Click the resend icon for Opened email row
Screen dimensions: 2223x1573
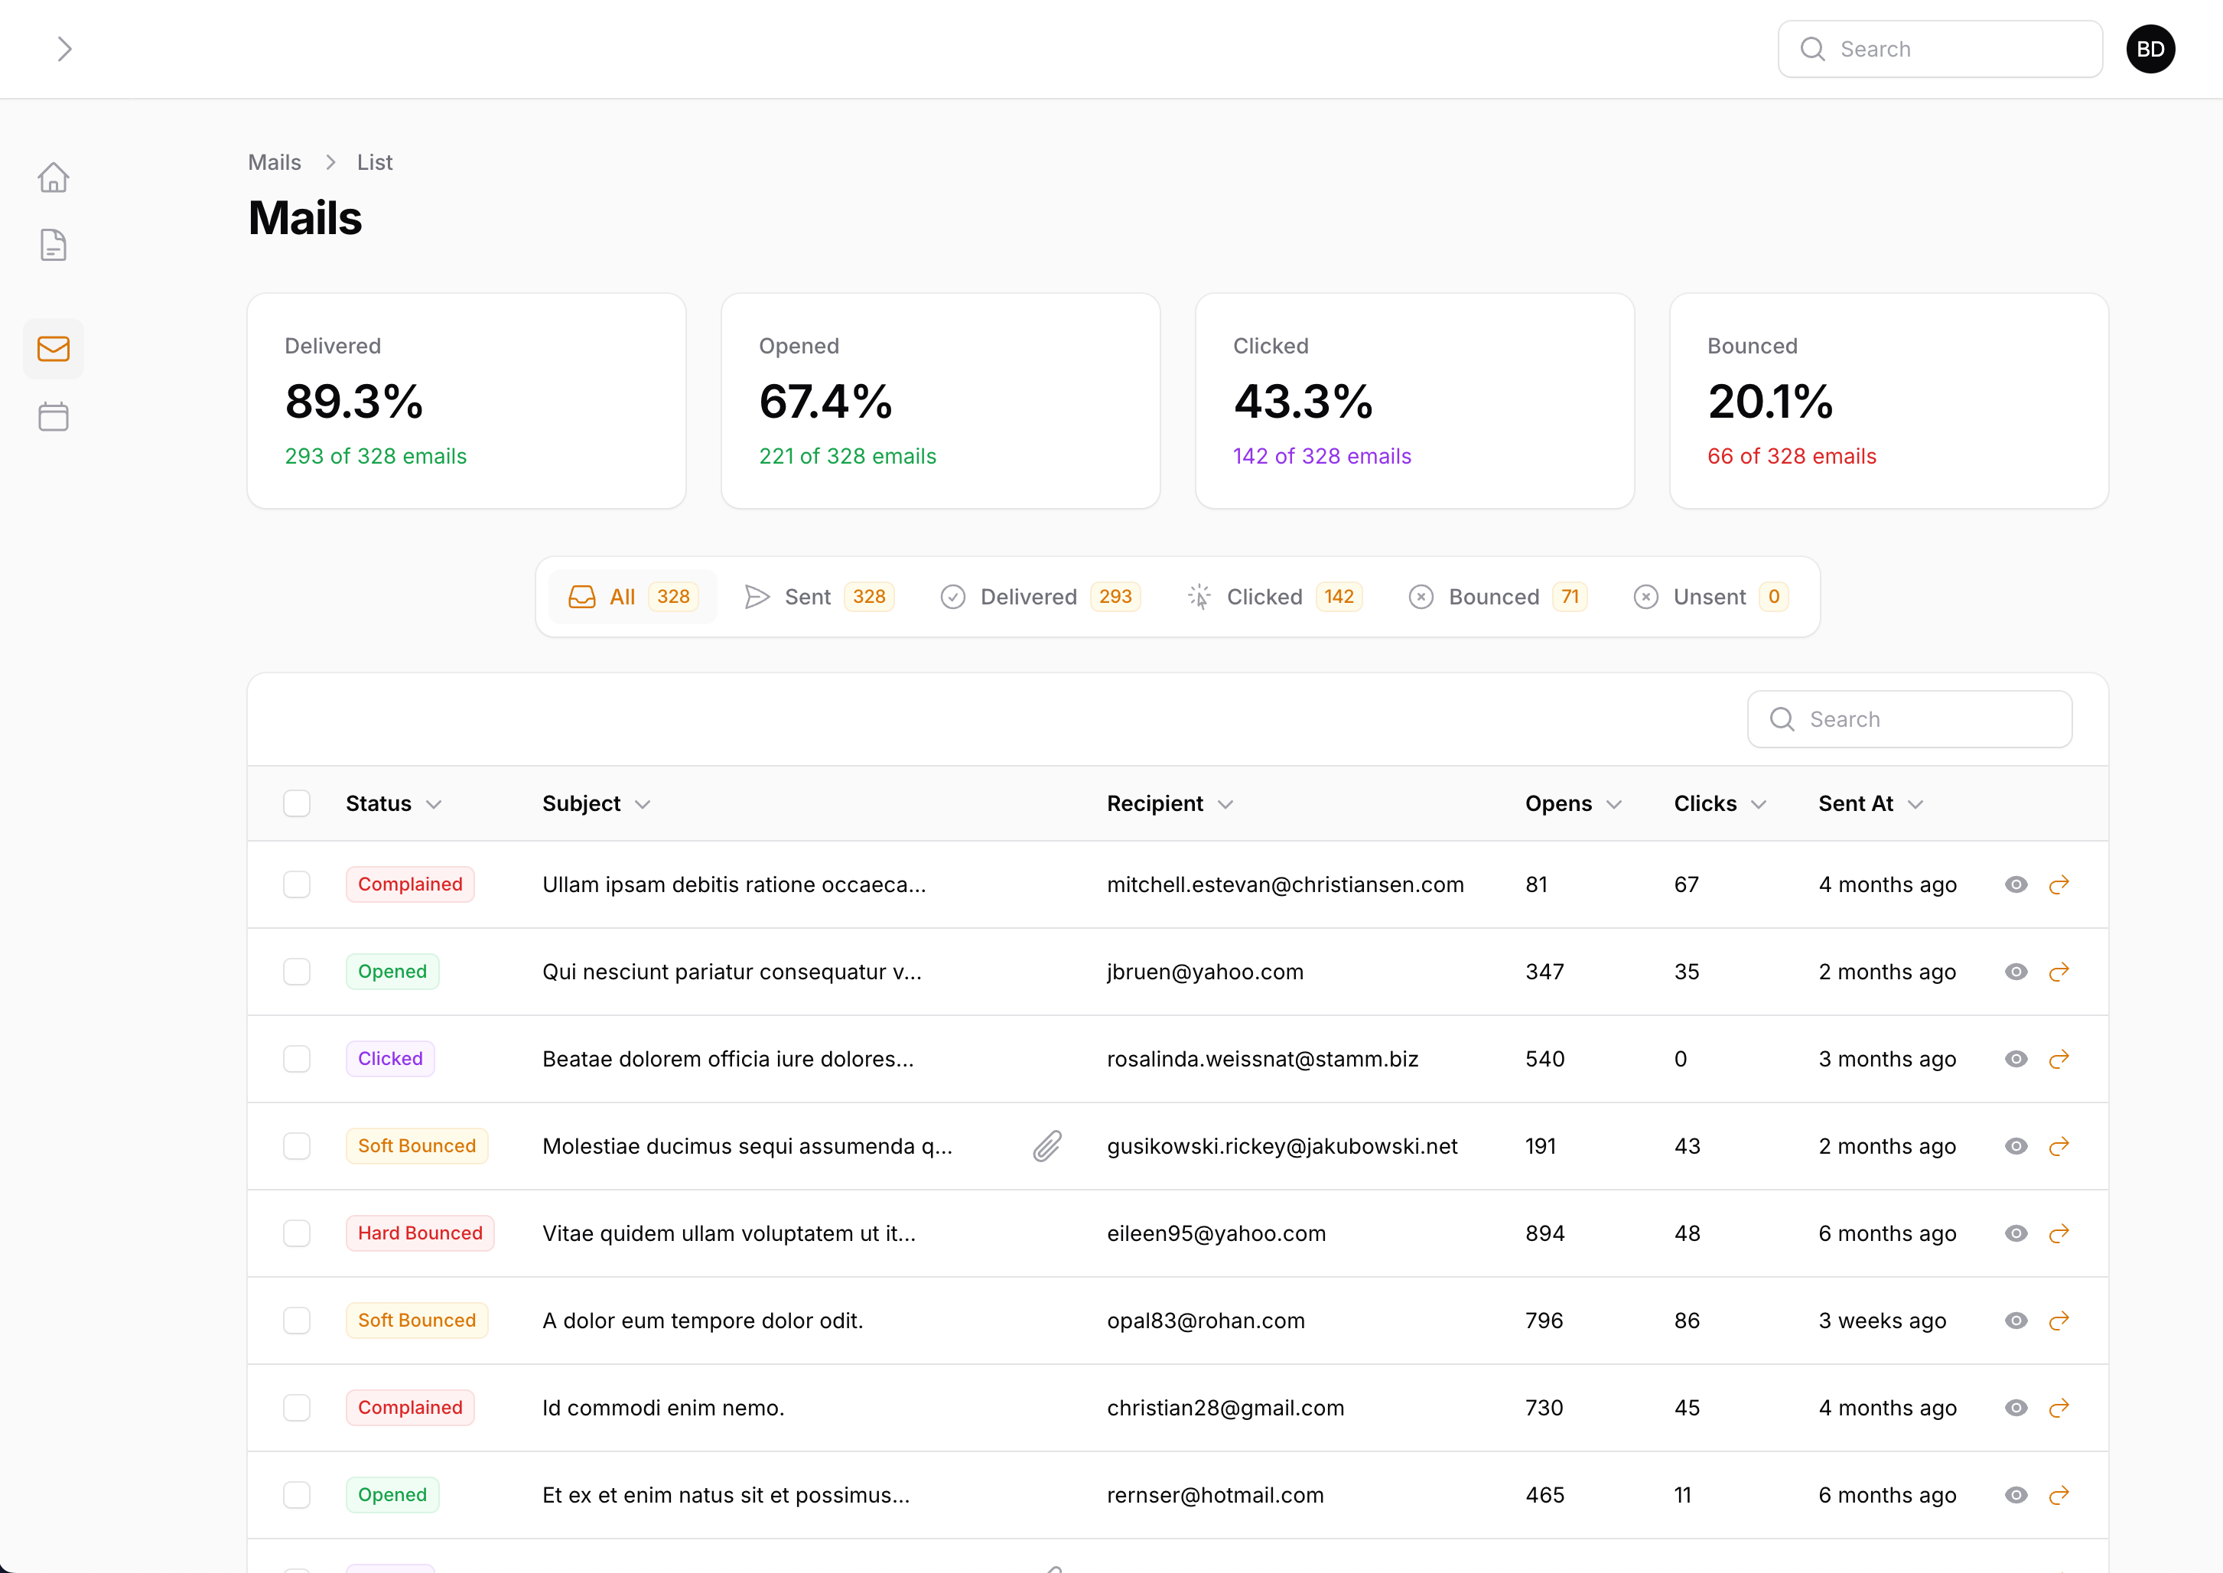(x=2059, y=970)
